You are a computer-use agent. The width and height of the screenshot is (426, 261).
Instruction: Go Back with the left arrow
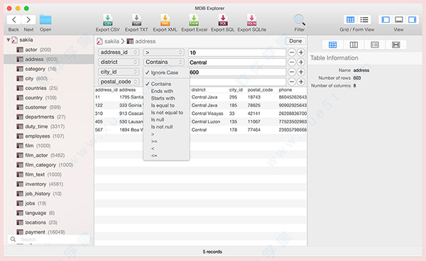[x=13, y=20]
